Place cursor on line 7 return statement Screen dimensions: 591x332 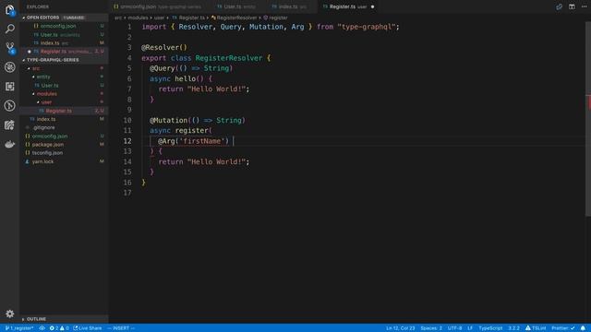click(204, 89)
